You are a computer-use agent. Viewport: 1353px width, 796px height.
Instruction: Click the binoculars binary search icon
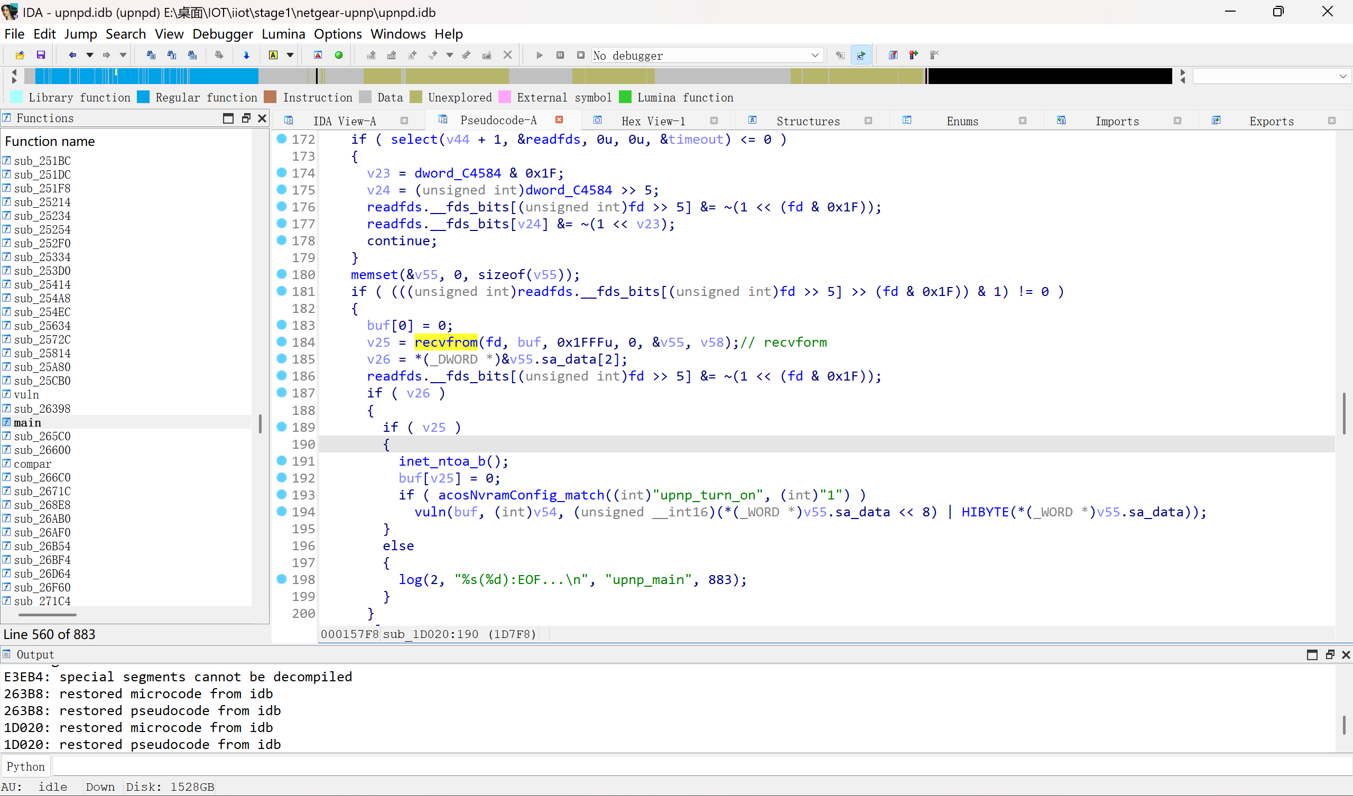(x=192, y=55)
